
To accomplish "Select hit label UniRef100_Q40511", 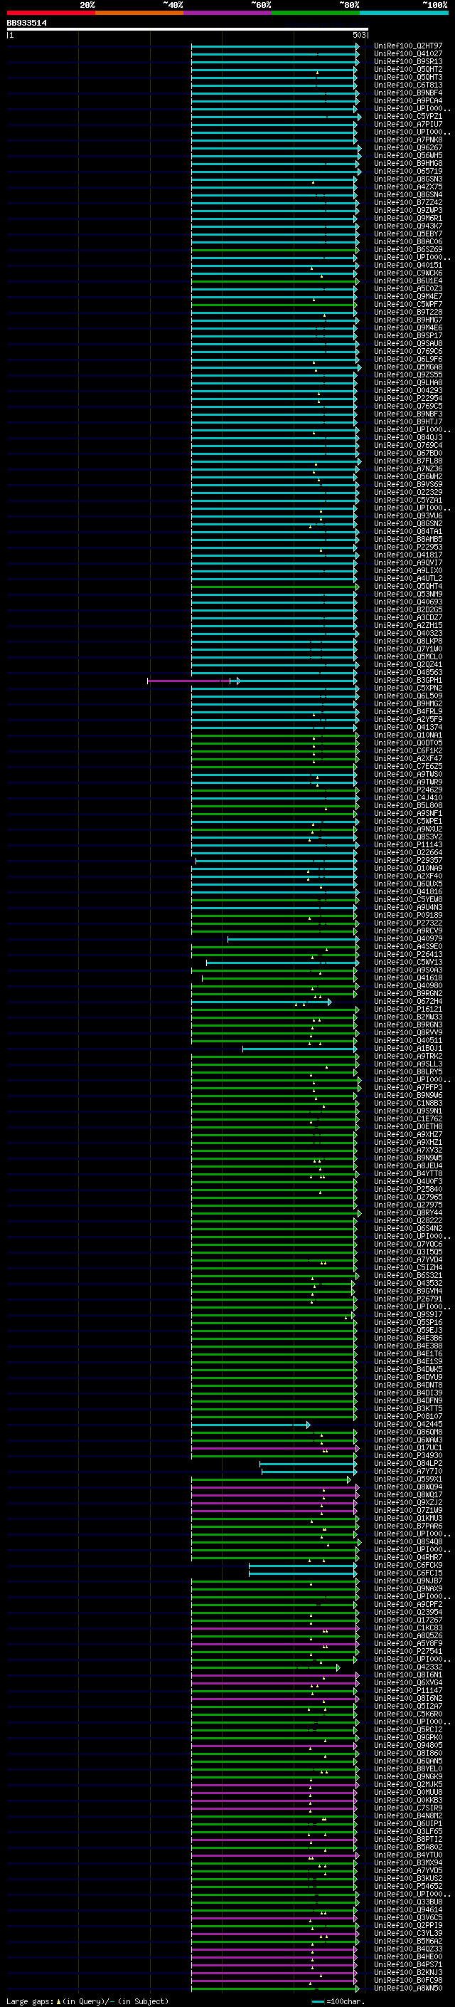I will click(x=407, y=1041).
